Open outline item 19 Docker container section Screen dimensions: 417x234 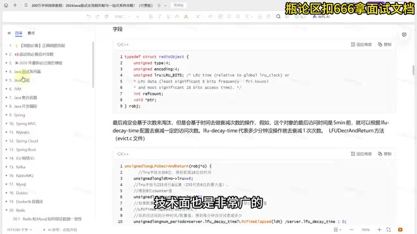click(26, 201)
